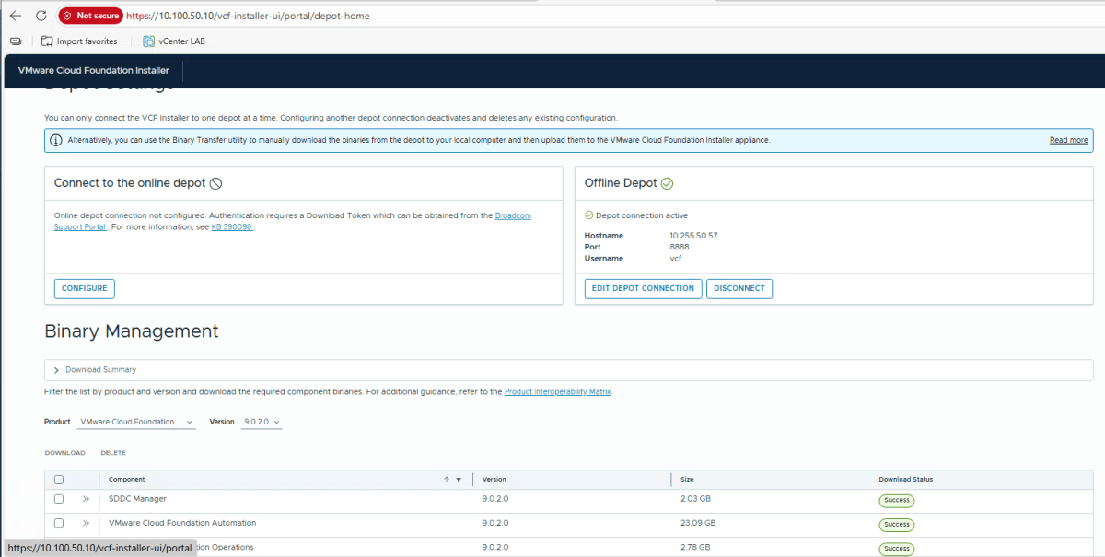Click the DELETE action above the table

coord(113,453)
